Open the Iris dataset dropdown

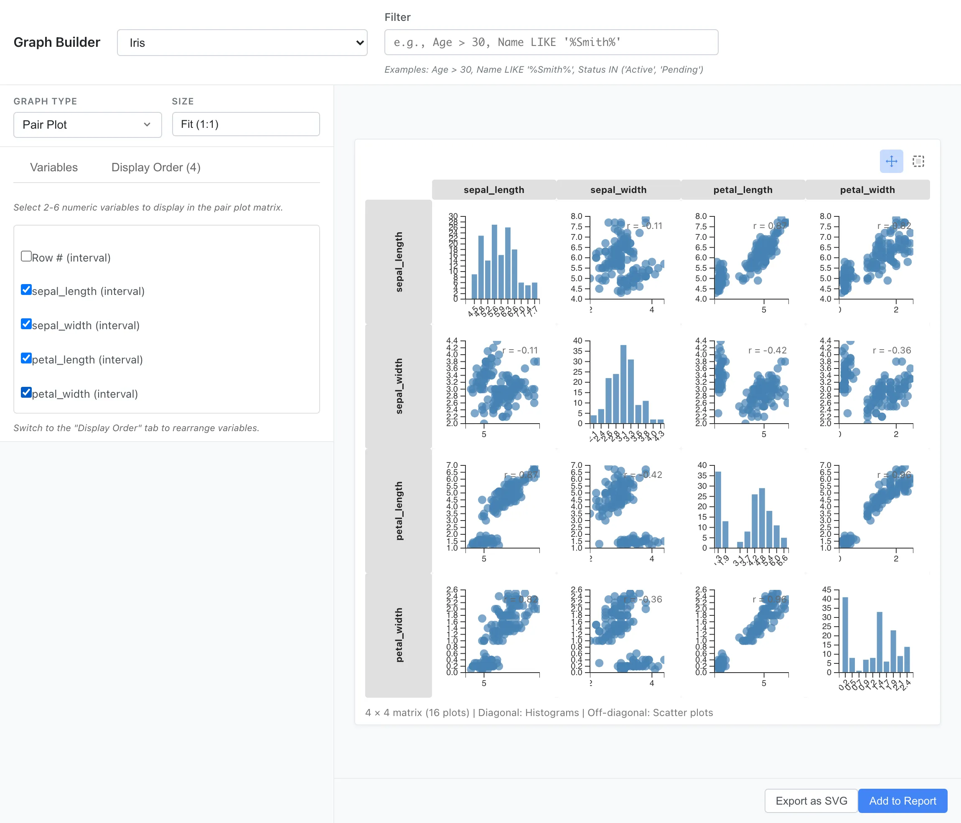coord(241,43)
